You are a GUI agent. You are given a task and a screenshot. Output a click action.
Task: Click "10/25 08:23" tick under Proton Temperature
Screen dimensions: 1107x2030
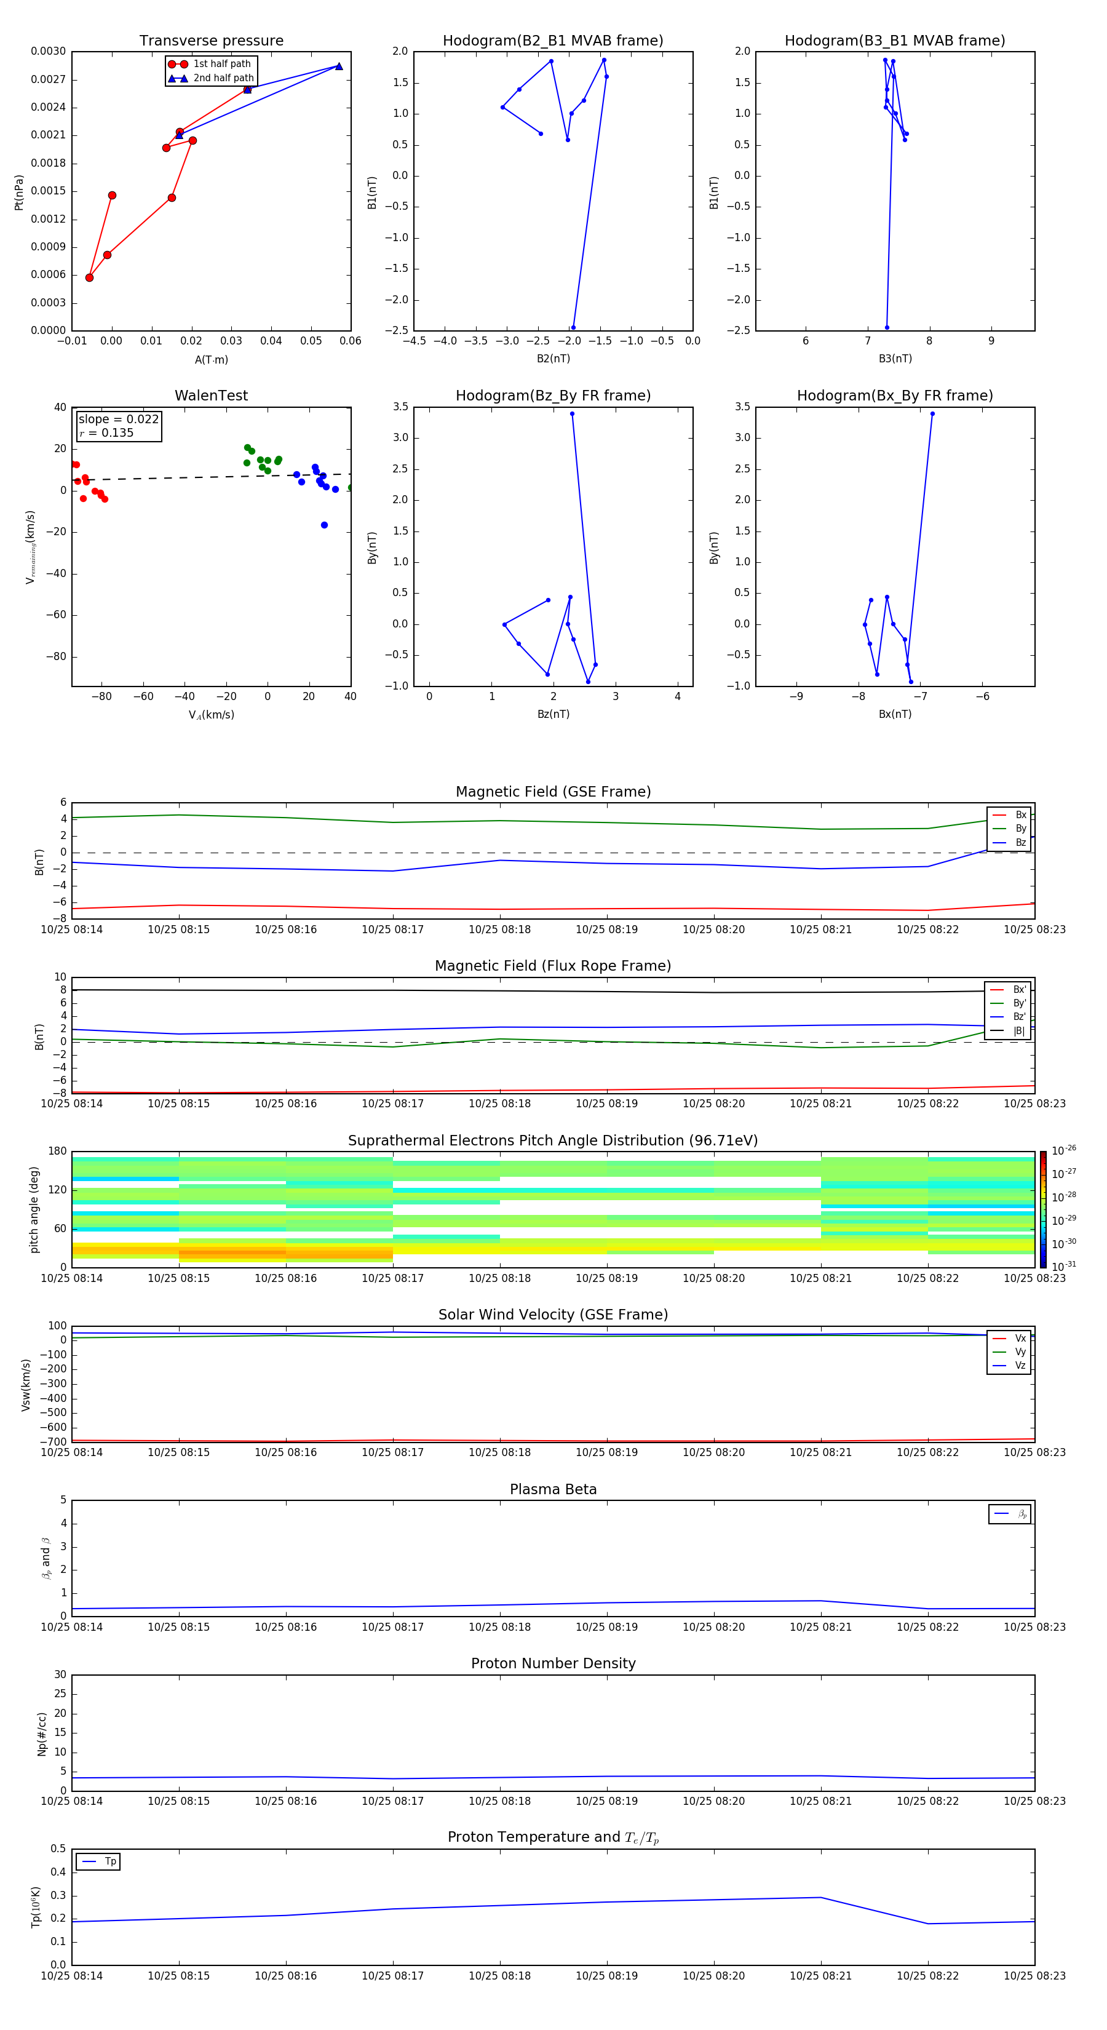point(1034,1976)
